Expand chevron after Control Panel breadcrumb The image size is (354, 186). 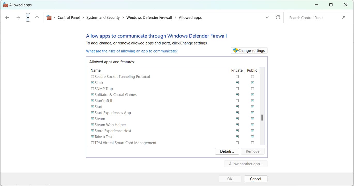83,18
